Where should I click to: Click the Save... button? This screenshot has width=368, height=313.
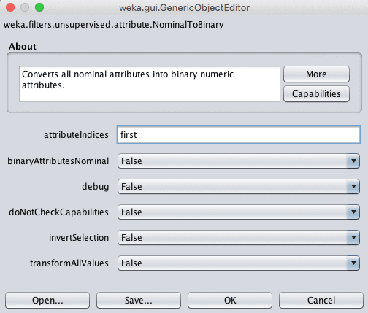tap(139, 301)
